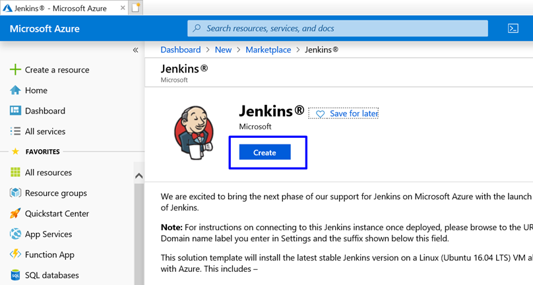Click the Dashboard tile icon

tap(15, 111)
